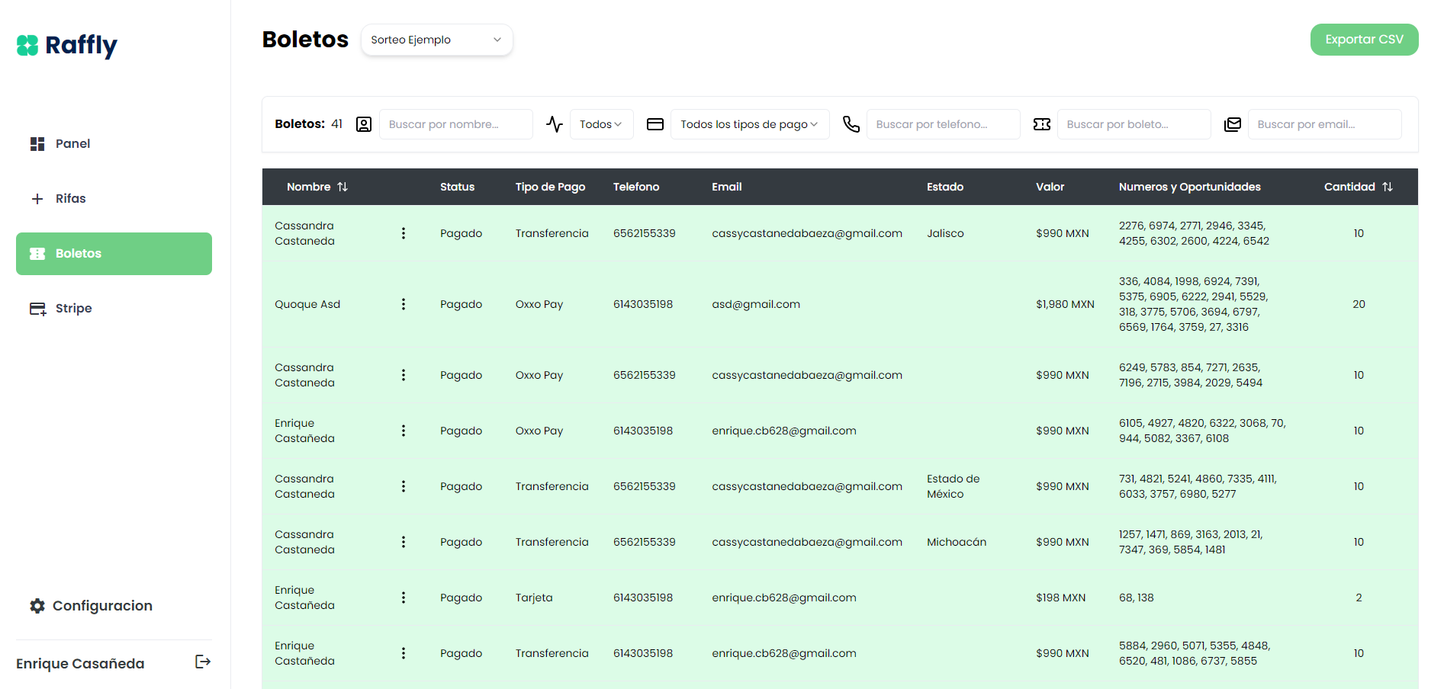
Task: Go to Panel in sidebar
Action: [x=72, y=143]
